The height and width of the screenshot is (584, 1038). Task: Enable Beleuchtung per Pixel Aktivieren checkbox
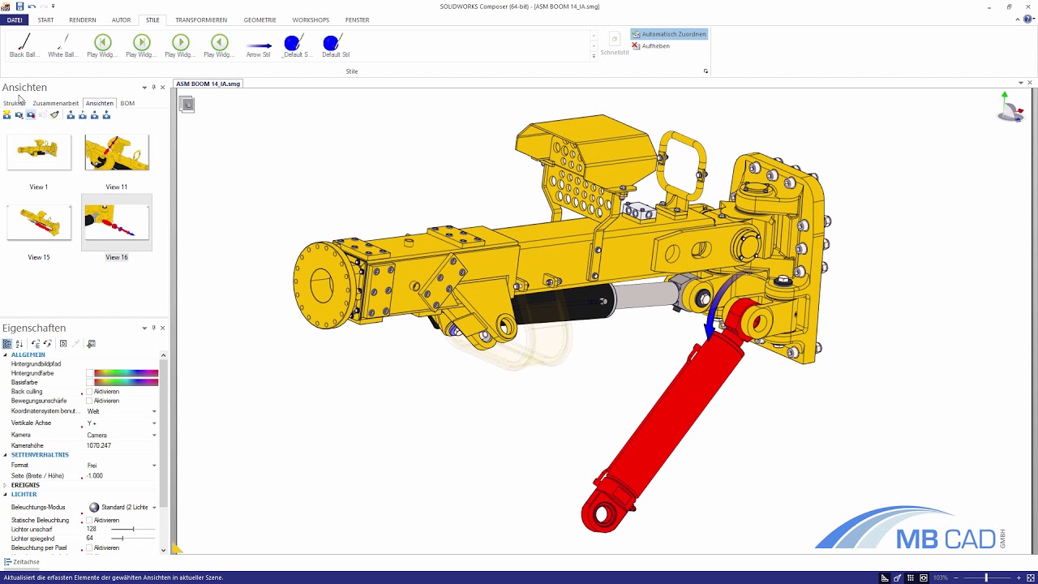coord(90,547)
